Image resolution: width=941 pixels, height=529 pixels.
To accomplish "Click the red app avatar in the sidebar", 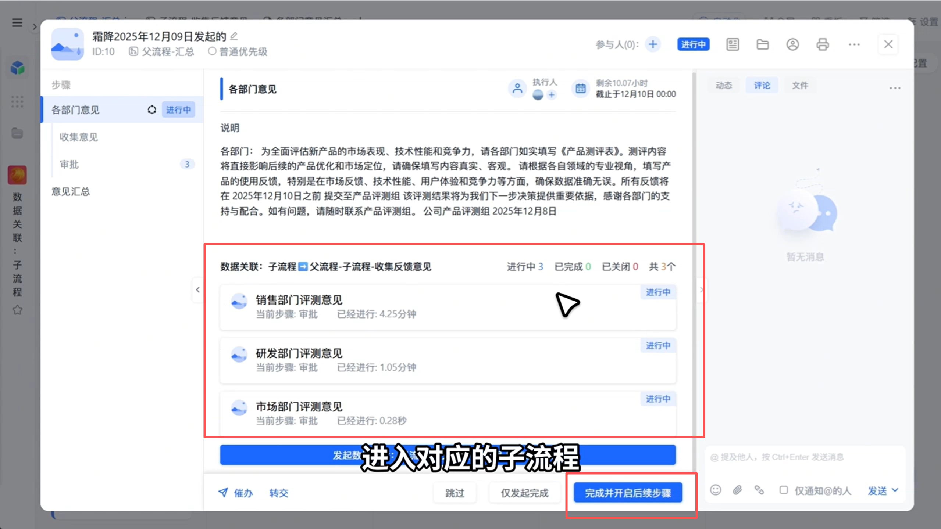I will pos(17,175).
